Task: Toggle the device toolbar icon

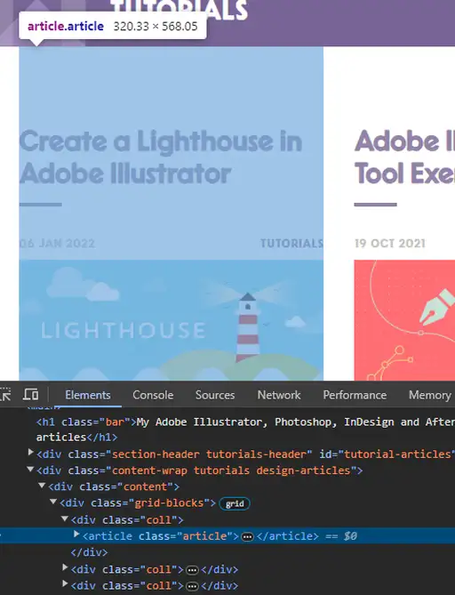Action: click(30, 395)
